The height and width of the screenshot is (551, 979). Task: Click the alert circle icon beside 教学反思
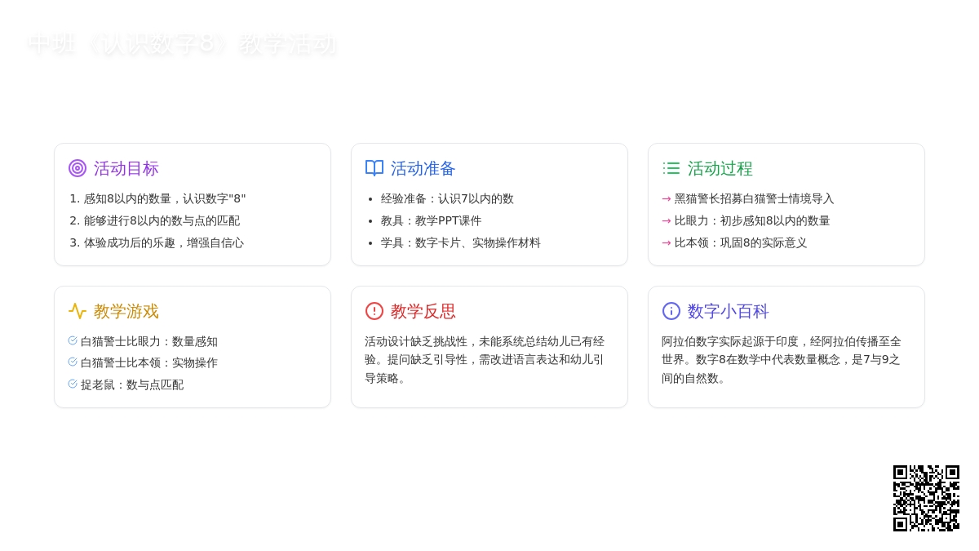(x=374, y=311)
